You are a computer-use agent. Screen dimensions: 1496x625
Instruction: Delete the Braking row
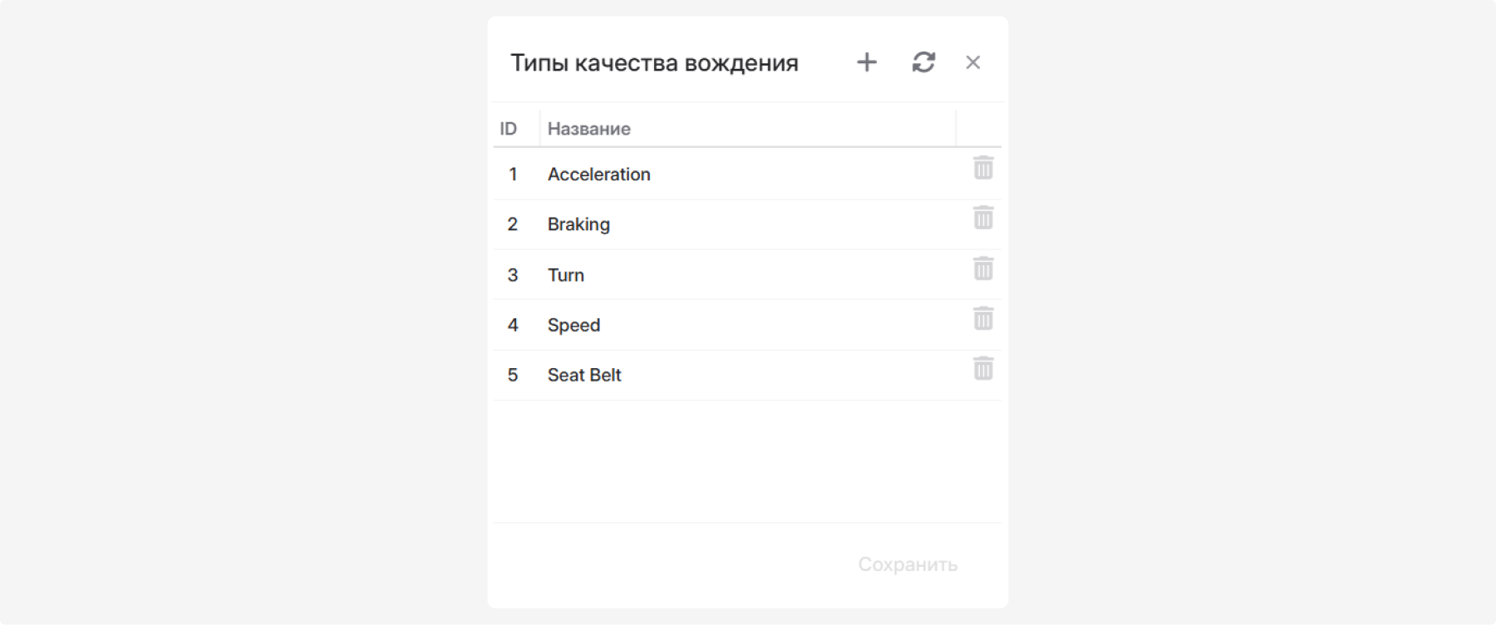point(983,218)
